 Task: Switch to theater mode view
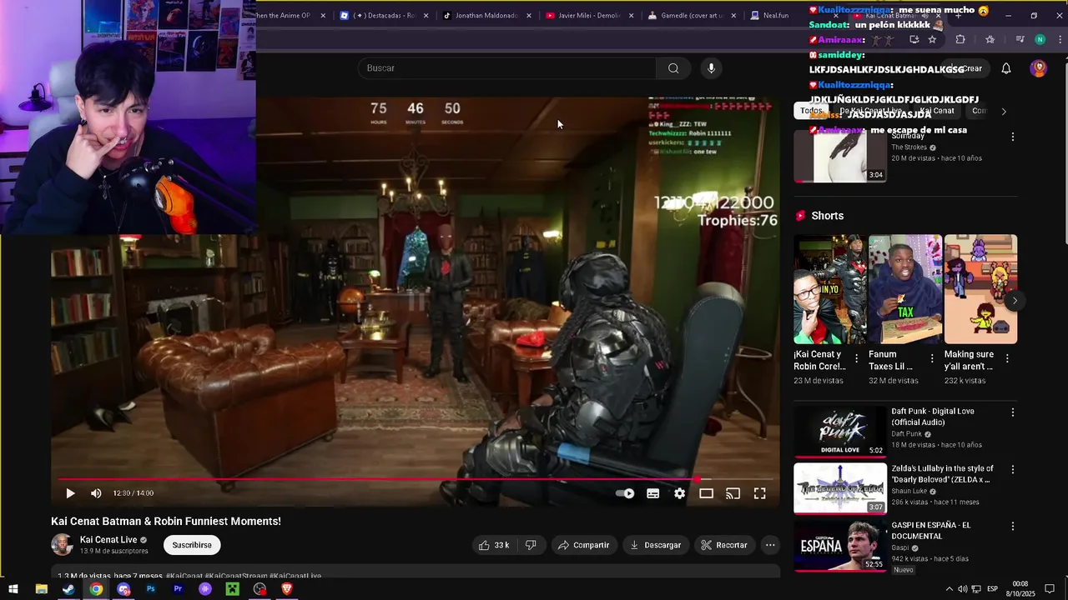(x=706, y=493)
